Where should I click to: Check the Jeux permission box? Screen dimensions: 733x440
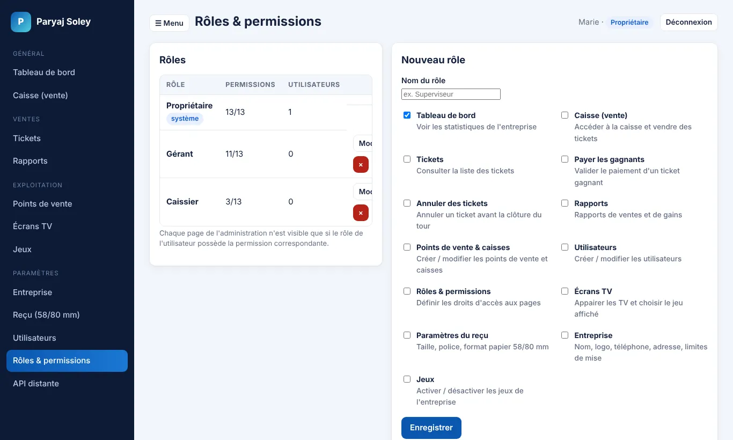407,379
